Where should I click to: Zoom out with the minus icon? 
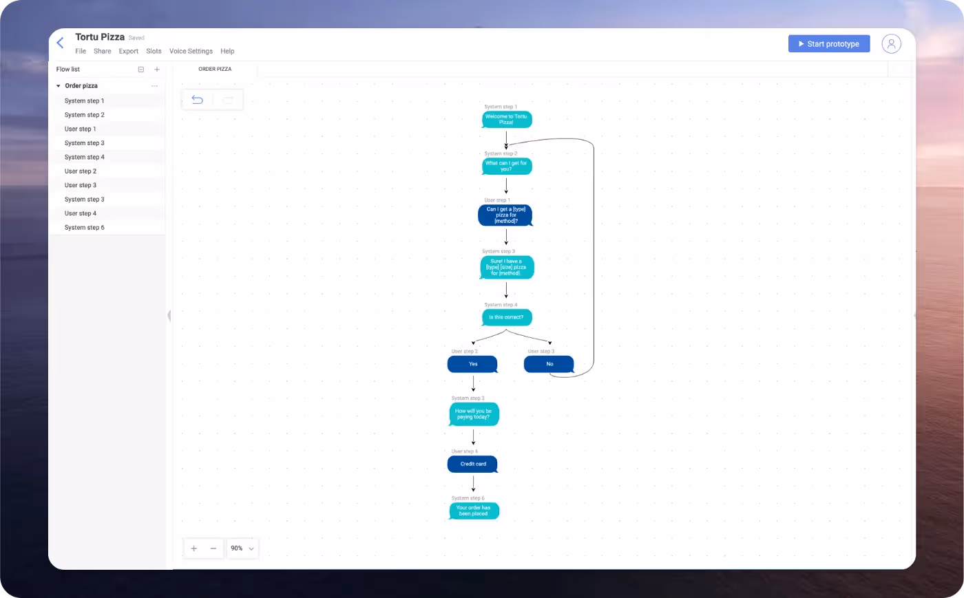[213, 548]
